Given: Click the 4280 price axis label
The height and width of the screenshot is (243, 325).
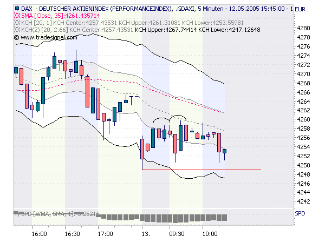Looking at the screenshot, I should coord(303,28).
